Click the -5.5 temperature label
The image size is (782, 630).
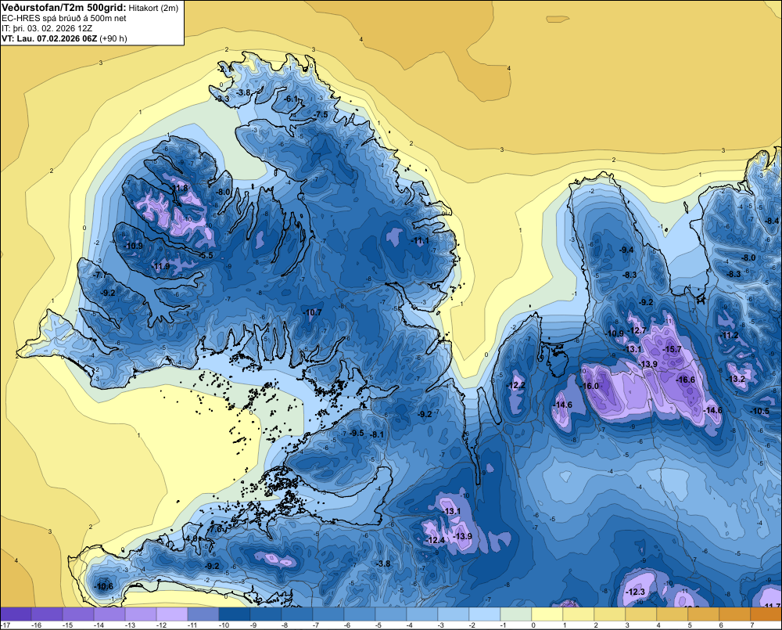pyautogui.click(x=206, y=255)
